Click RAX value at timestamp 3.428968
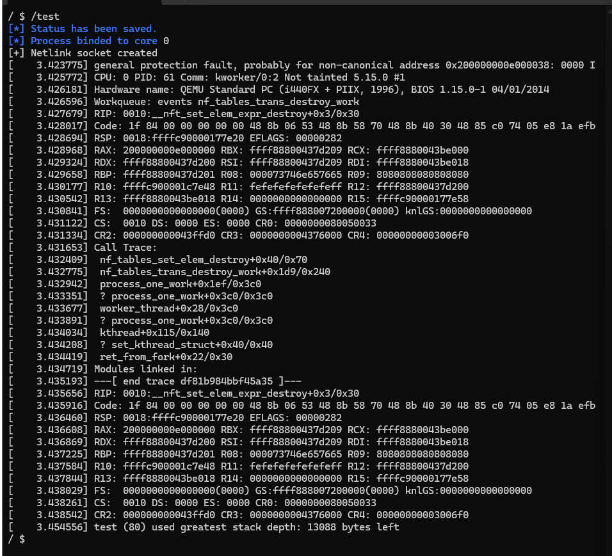612x556 pixels. [169, 150]
